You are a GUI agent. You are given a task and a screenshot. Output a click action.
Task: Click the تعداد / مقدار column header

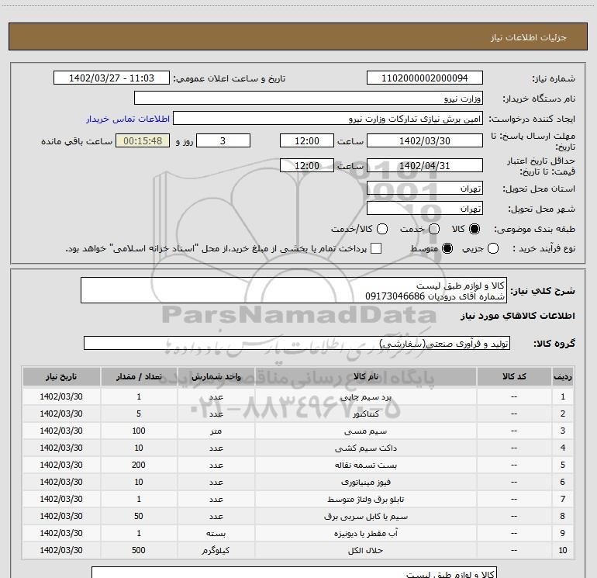point(139,376)
